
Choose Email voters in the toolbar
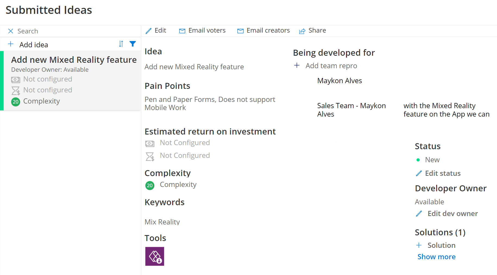(202, 31)
